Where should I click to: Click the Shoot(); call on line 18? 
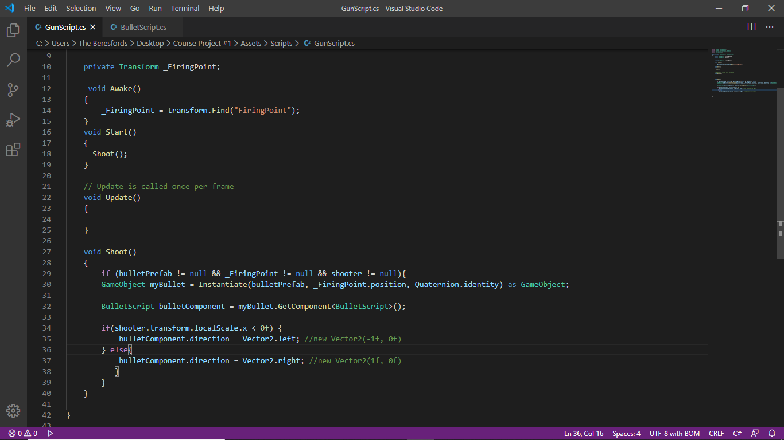click(110, 154)
